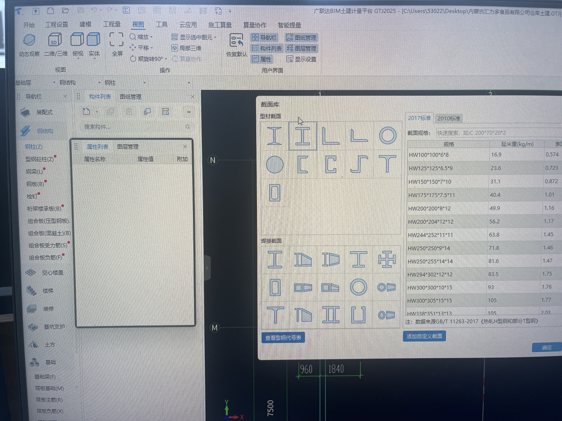562x421 pixels.
Task: Toggle the 属性 panel button
Action: (x=262, y=59)
